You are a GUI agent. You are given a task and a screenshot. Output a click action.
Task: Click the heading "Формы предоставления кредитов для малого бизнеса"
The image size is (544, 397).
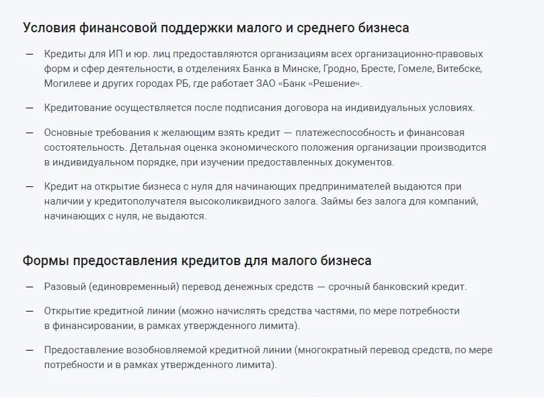pos(196,261)
